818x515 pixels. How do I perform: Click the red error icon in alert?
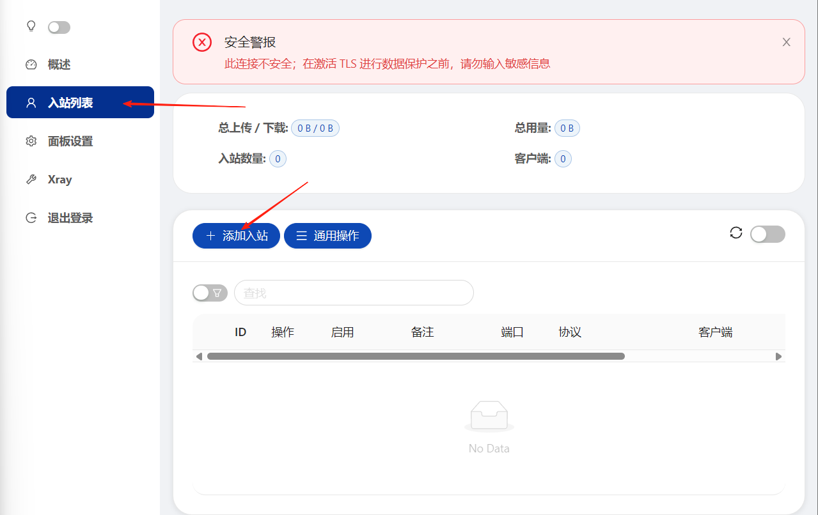coord(202,43)
